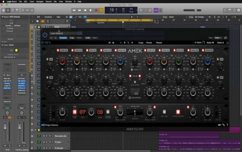This screenshot has height=152, width=242.
Task: Click the Reset button in plugin toolbar
Action: click(159, 43)
